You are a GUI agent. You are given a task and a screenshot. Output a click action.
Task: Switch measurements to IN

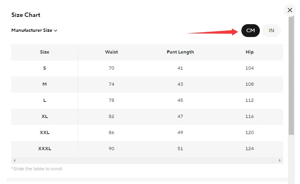[x=271, y=31]
